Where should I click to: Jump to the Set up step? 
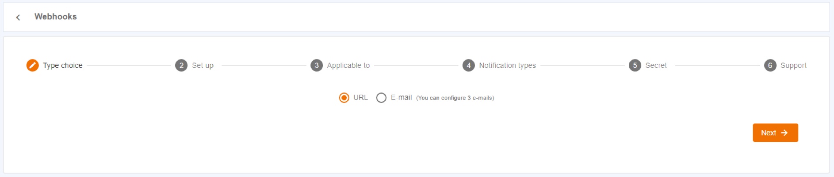203,65
